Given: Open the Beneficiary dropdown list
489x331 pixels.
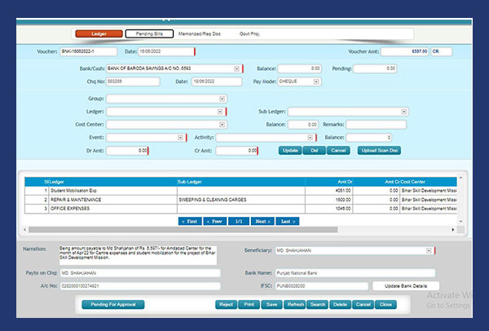Looking at the screenshot, I should coord(429,251).
